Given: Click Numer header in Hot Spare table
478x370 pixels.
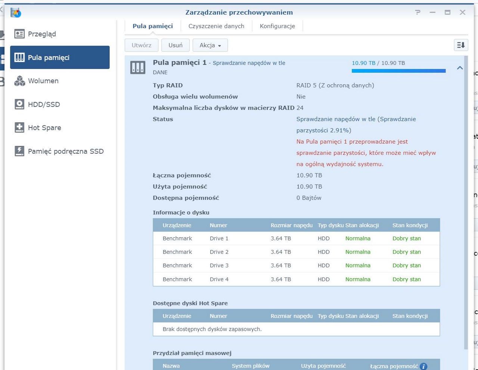Looking at the screenshot, I should tap(218, 316).
